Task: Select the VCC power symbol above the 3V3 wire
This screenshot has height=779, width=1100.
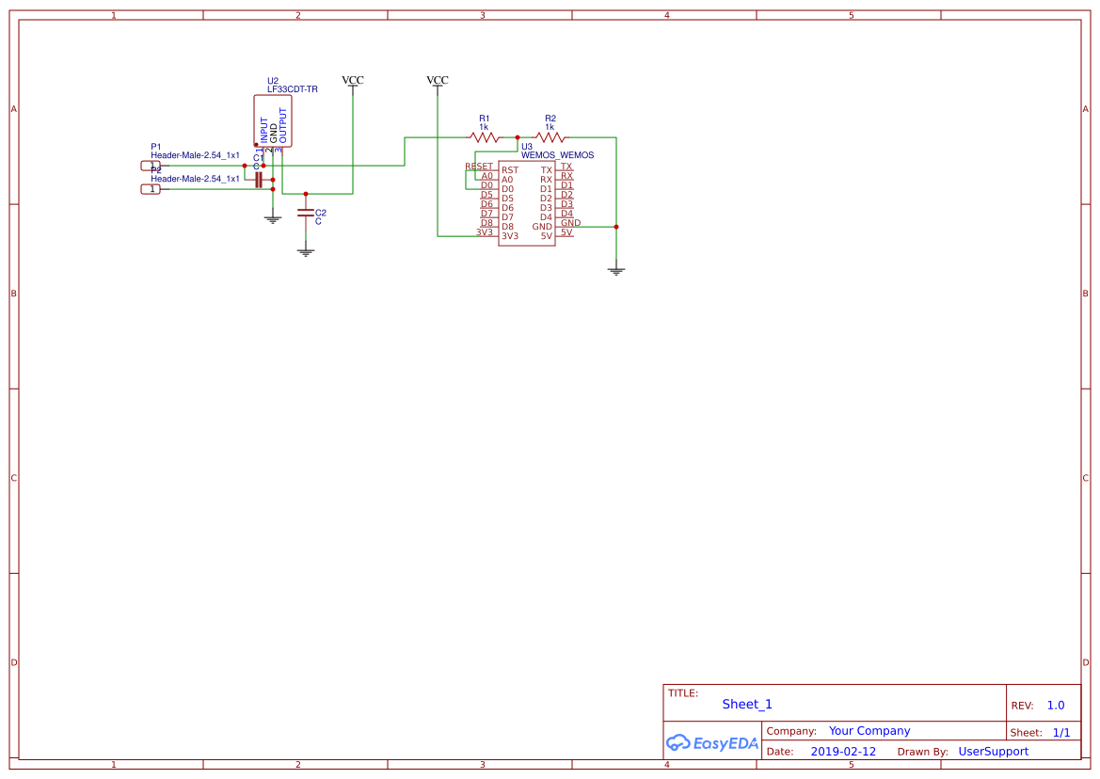Action: [438, 82]
